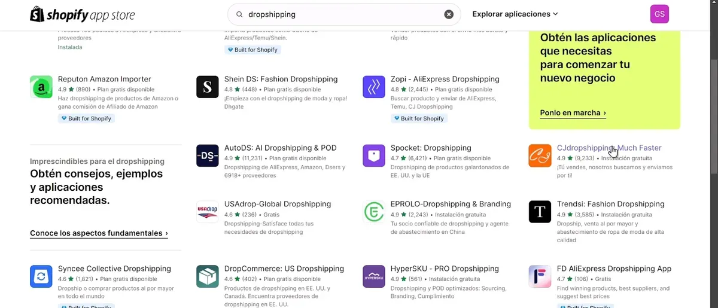The width and height of the screenshot is (718, 308).
Task: Open the Trendsi app icon
Action: tap(540, 212)
